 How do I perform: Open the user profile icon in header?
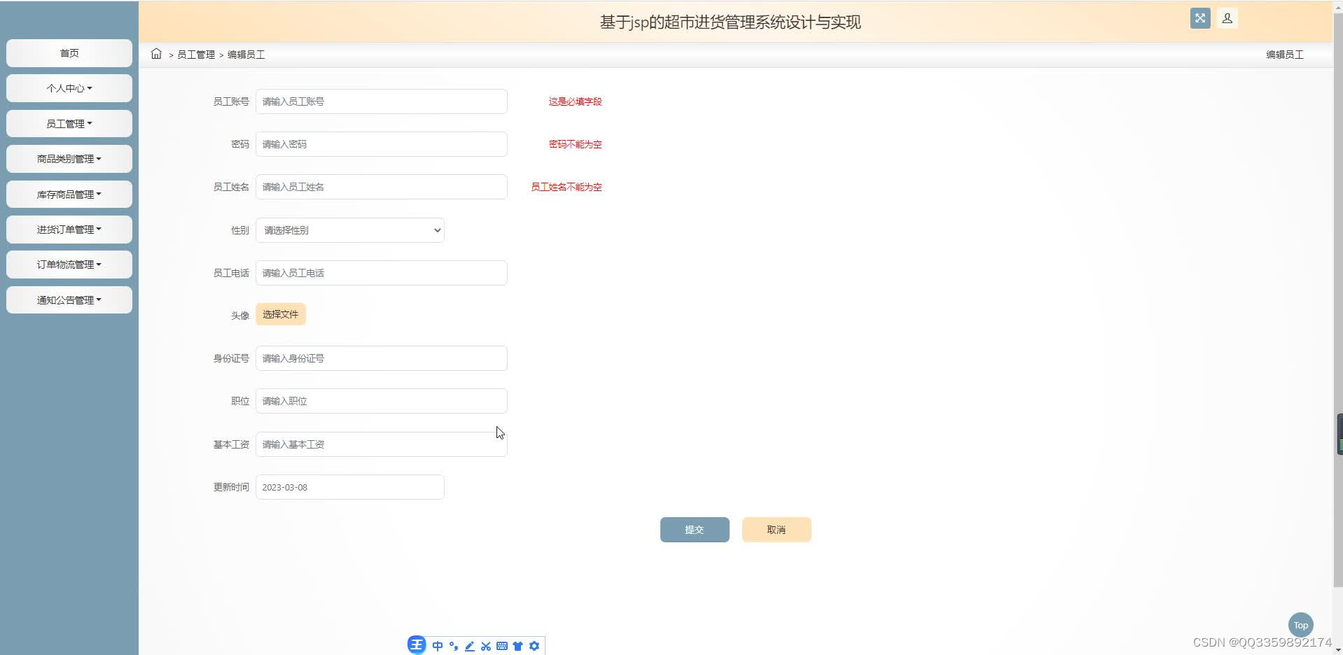point(1227,18)
